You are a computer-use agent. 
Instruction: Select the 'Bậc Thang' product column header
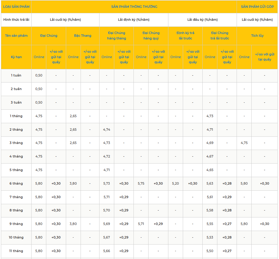click(x=82, y=36)
